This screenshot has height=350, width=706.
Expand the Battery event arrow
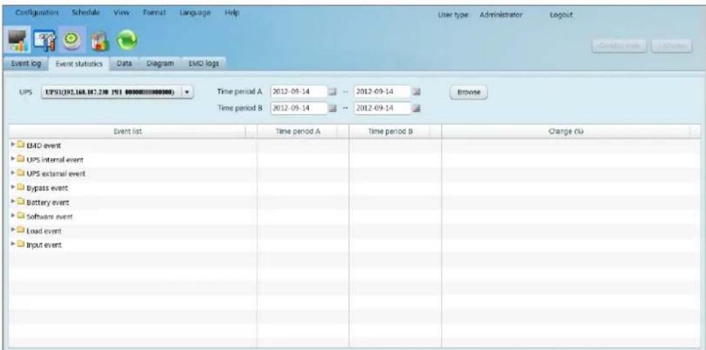(x=12, y=202)
